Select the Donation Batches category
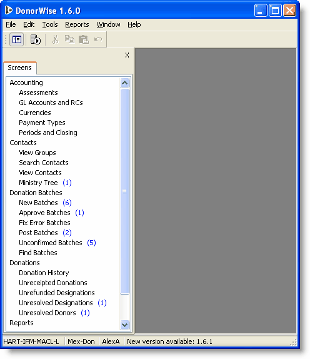The height and width of the screenshot is (359, 310). [x=36, y=193]
